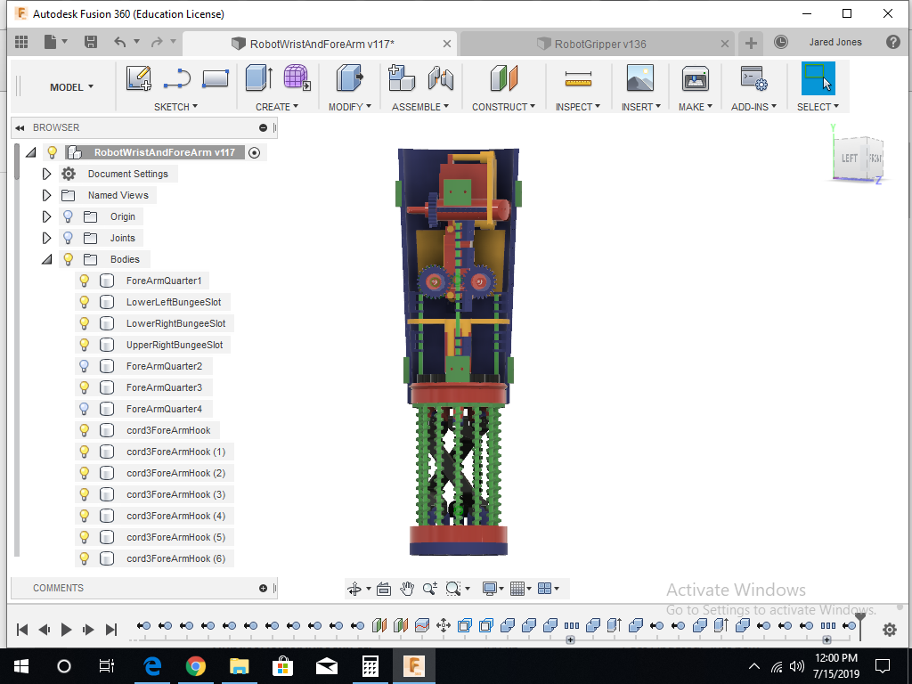Click the Create Form icon

(297, 78)
